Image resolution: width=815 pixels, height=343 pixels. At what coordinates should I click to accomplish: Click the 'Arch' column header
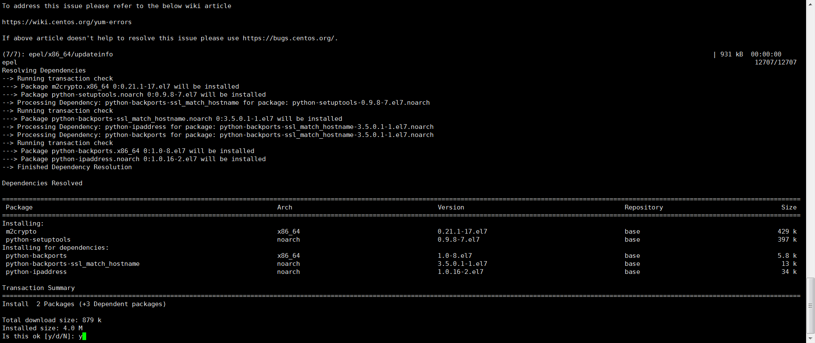point(284,207)
